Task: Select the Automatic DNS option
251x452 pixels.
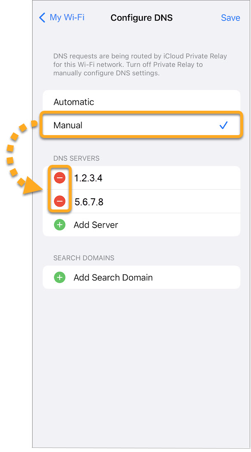Action: pyautogui.click(x=74, y=102)
